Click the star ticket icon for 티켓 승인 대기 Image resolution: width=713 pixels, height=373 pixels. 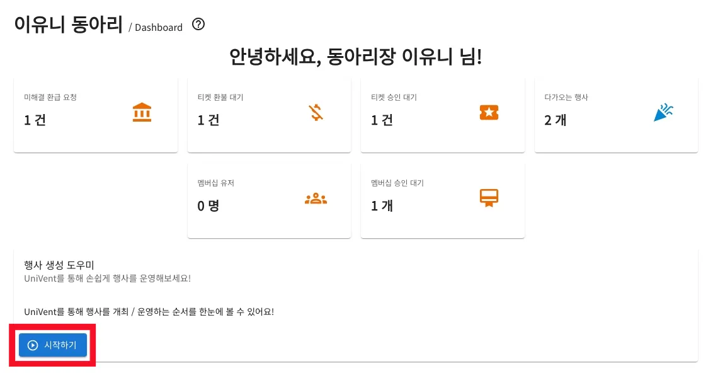pyautogui.click(x=489, y=112)
